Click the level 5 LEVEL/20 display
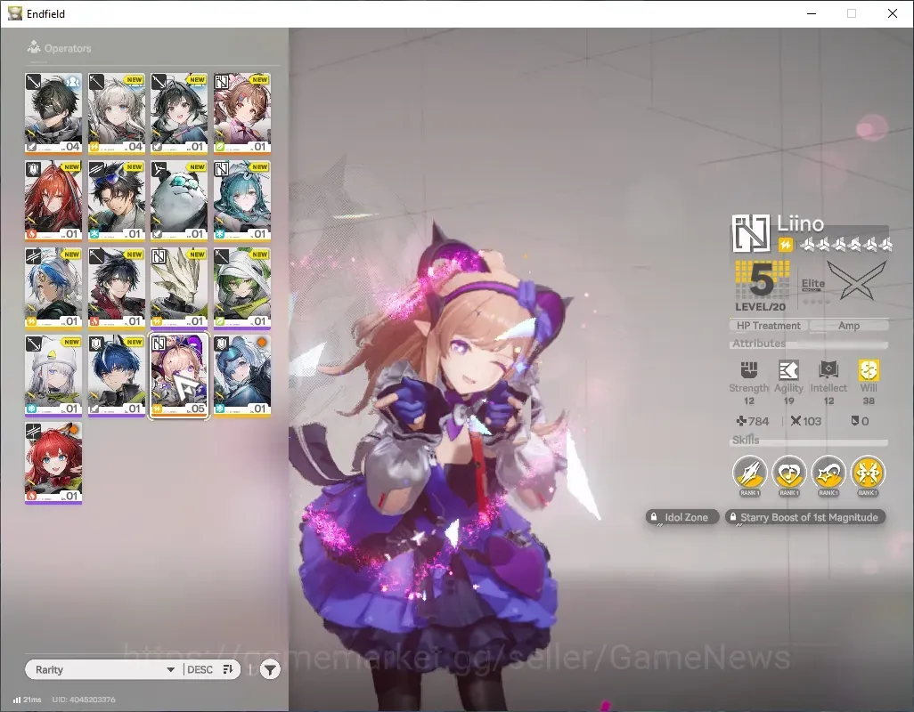The image size is (914, 712). (x=762, y=287)
